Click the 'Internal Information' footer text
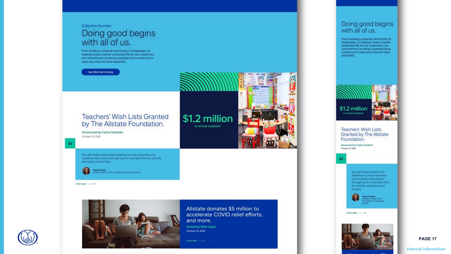This screenshot has width=451, height=254. (426, 249)
